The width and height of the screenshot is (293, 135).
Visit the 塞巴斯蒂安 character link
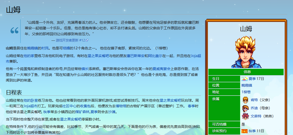[135, 56]
